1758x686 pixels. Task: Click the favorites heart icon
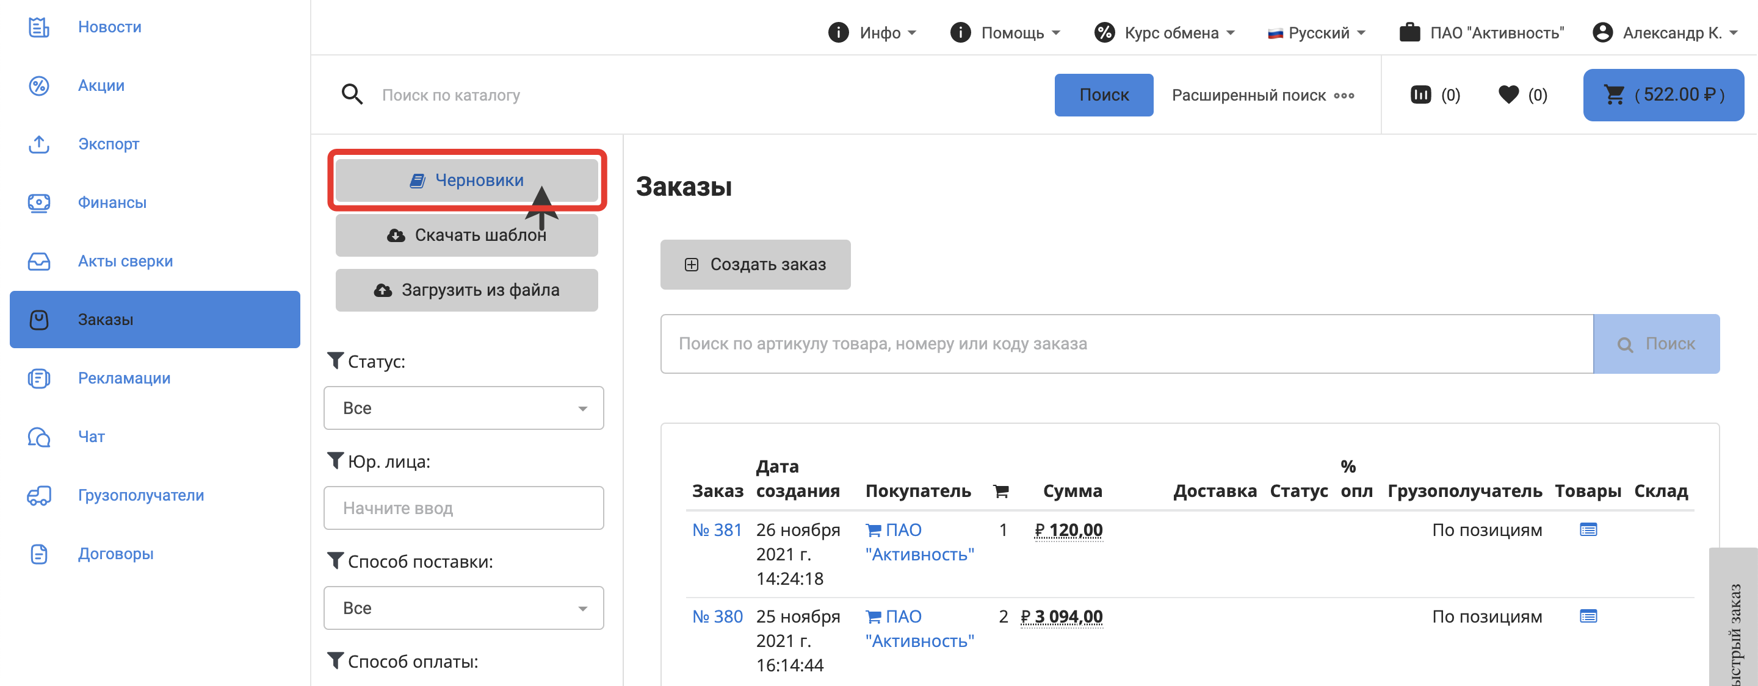point(1508,95)
